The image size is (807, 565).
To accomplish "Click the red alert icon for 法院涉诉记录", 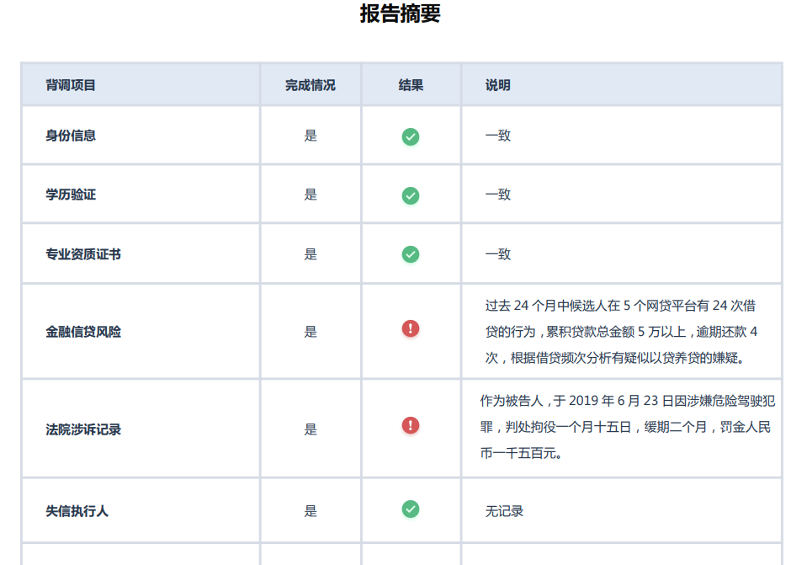I will pyautogui.click(x=410, y=425).
